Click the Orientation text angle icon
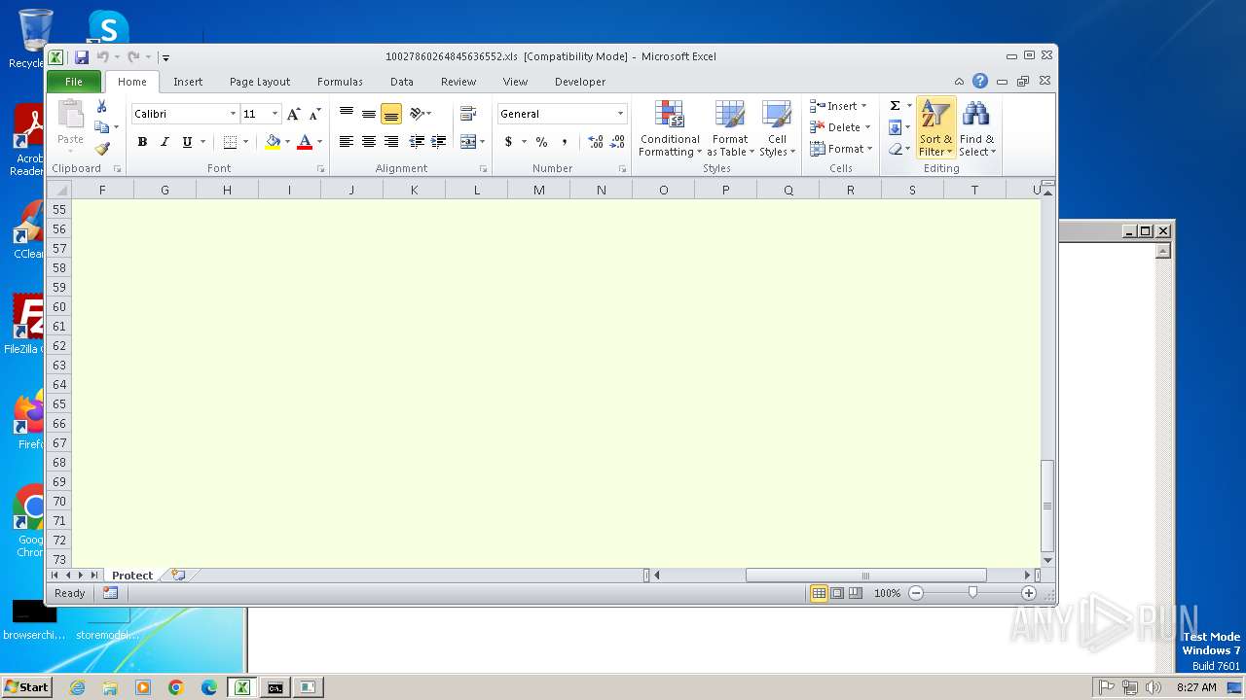This screenshot has height=700, width=1246. point(418,114)
